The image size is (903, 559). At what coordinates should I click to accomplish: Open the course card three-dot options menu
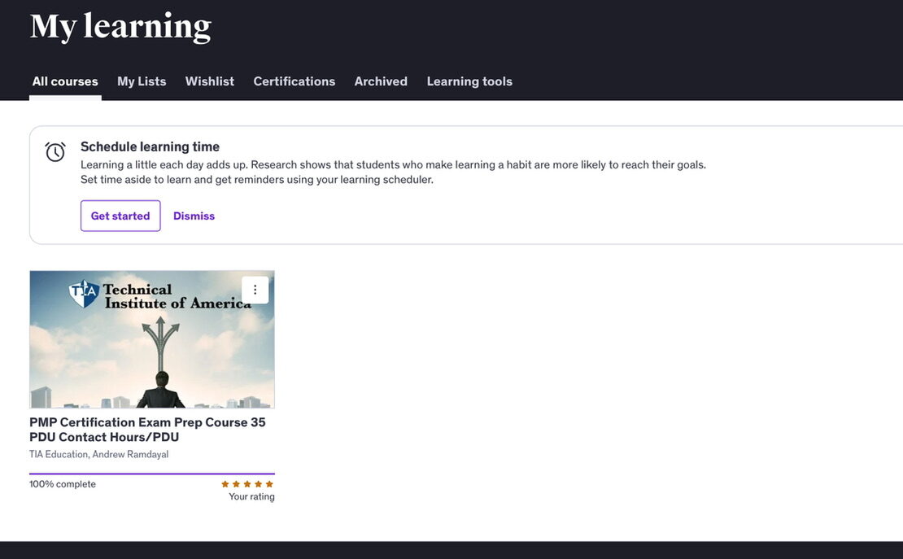[x=255, y=290]
